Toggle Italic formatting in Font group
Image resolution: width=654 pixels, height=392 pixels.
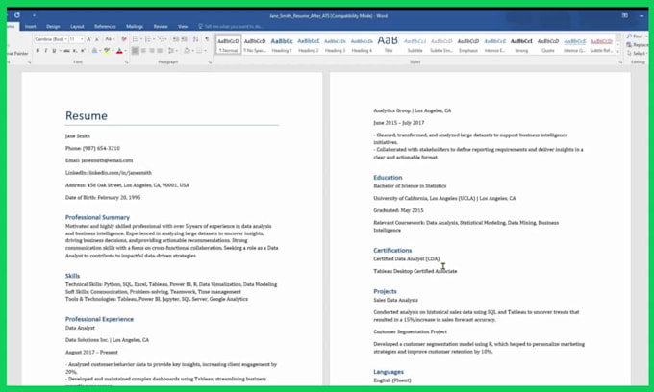[x=46, y=51]
